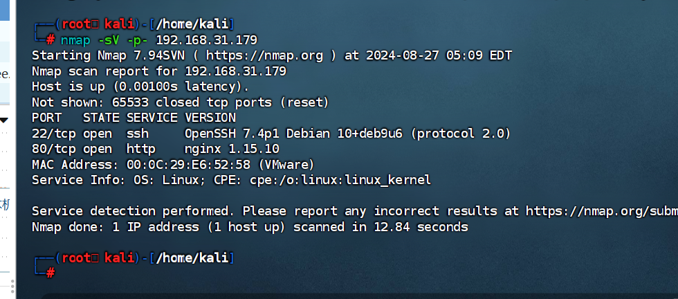The height and width of the screenshot is (299, 678).
Task: Open the https://nmap.org link in Starting line
Action: point(264,55)
